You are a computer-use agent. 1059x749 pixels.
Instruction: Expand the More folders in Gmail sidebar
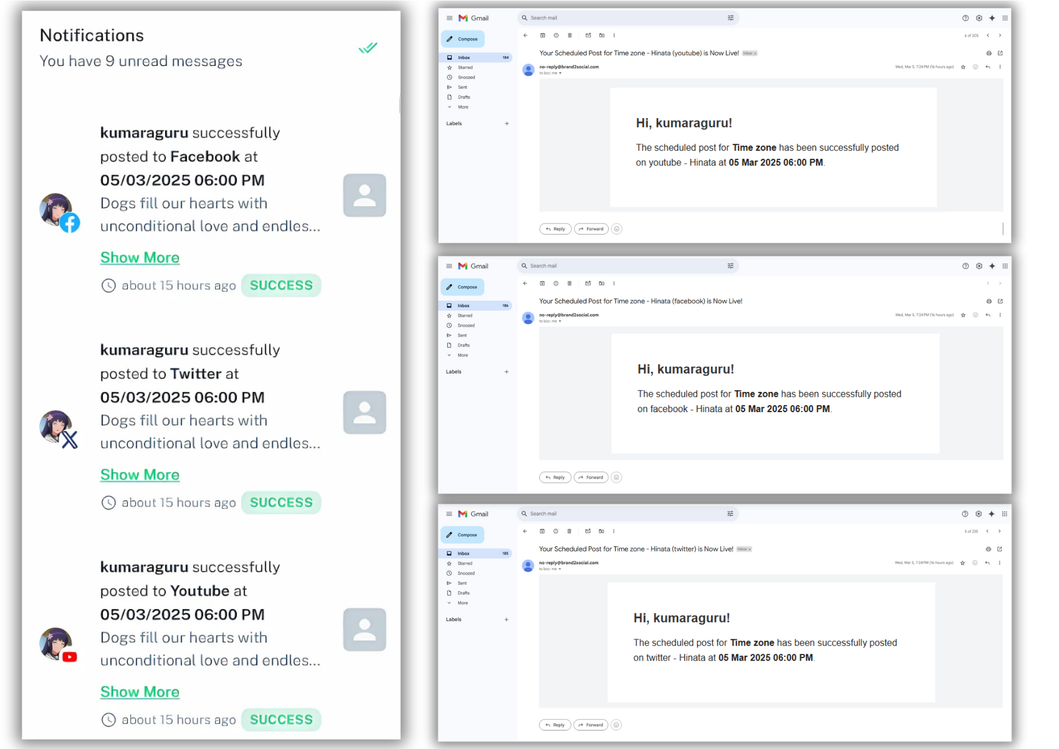coord(463,107)
